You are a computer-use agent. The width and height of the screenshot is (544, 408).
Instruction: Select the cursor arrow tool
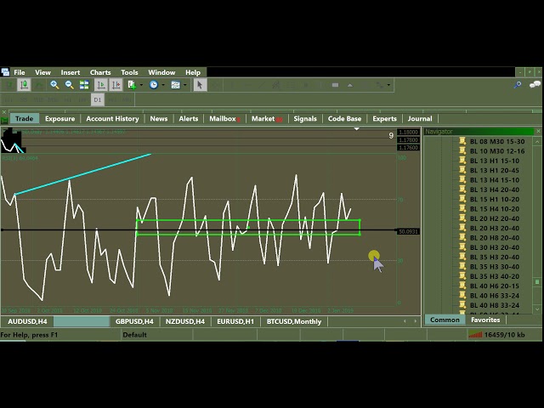(x=200, y=85)
